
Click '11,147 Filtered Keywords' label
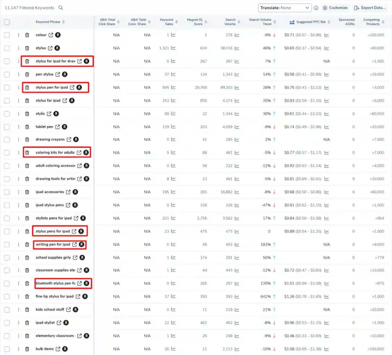(x=29, y=8)
